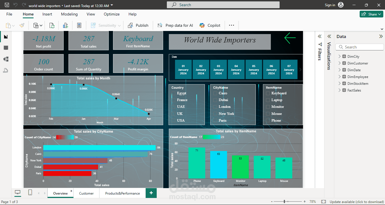This screenshot has height=205, width=385.
Task: Select the 07 January 2024 date tile
Action: point(289,70)
